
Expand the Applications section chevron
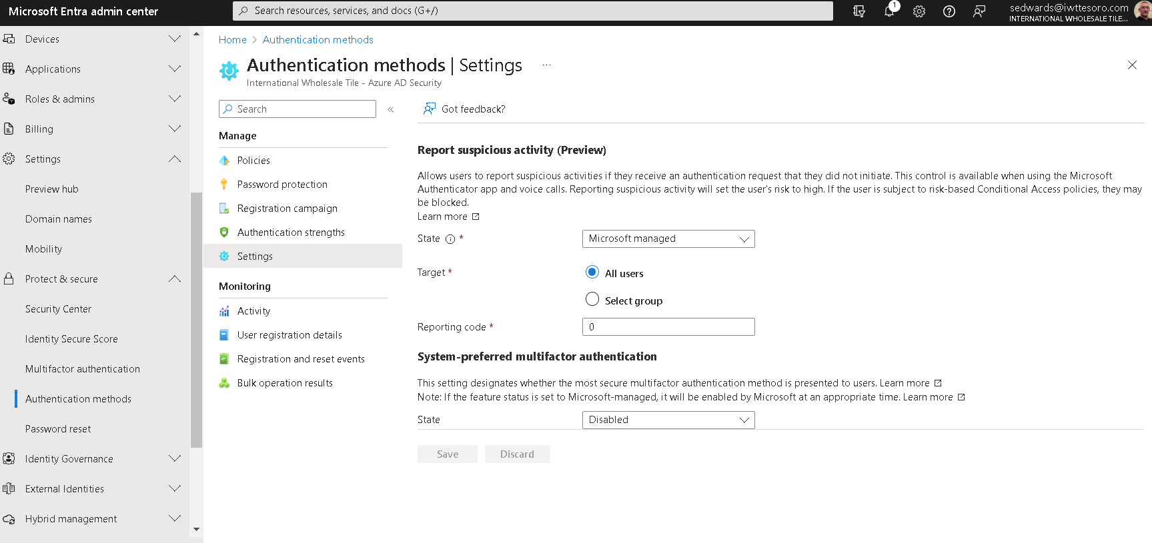(x=175, y=69)
